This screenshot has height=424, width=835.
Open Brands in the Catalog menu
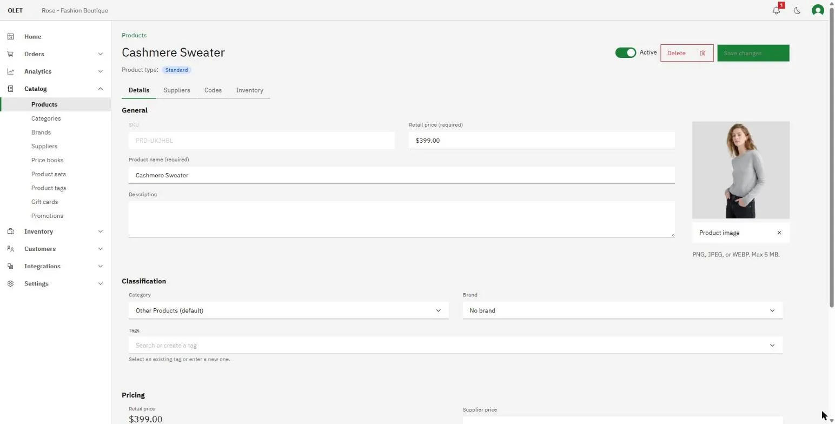41,132
